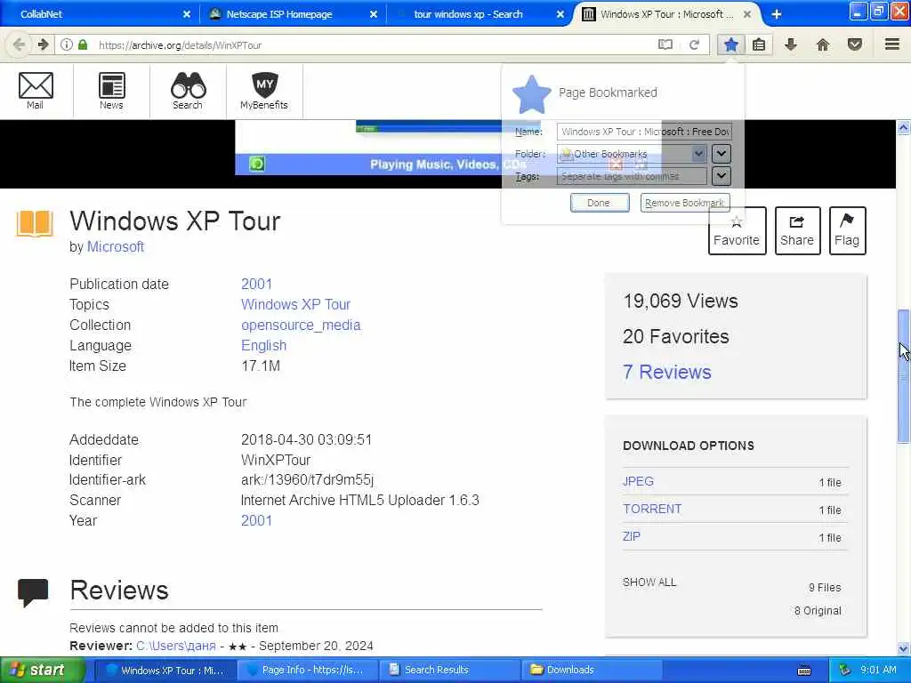Screen dimensions: 911x683
Task: Reload the current page
Action: pos(694,44)
